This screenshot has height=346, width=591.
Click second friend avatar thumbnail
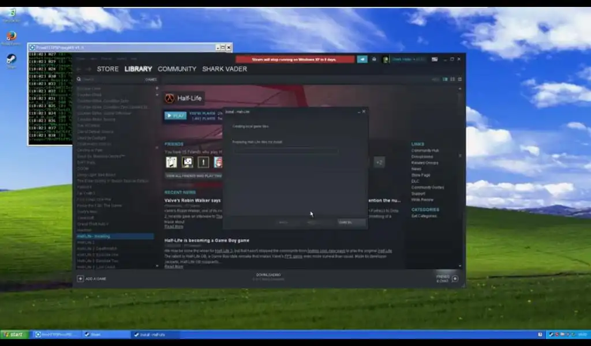[188, 162]
